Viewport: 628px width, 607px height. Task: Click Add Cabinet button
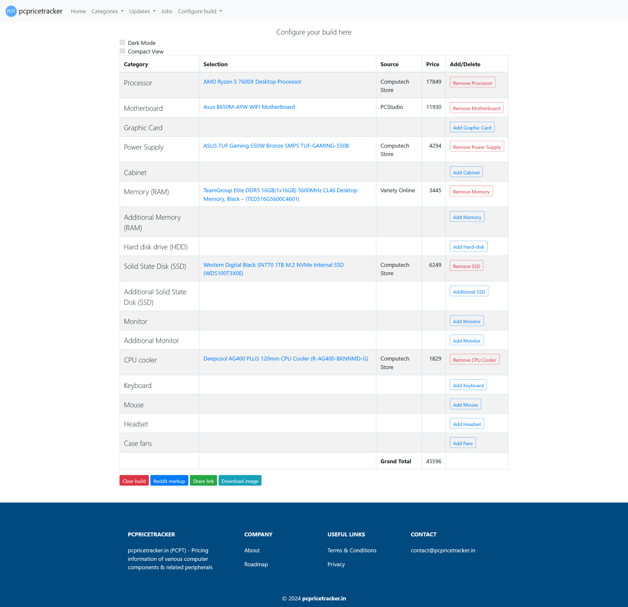[466, 172]
